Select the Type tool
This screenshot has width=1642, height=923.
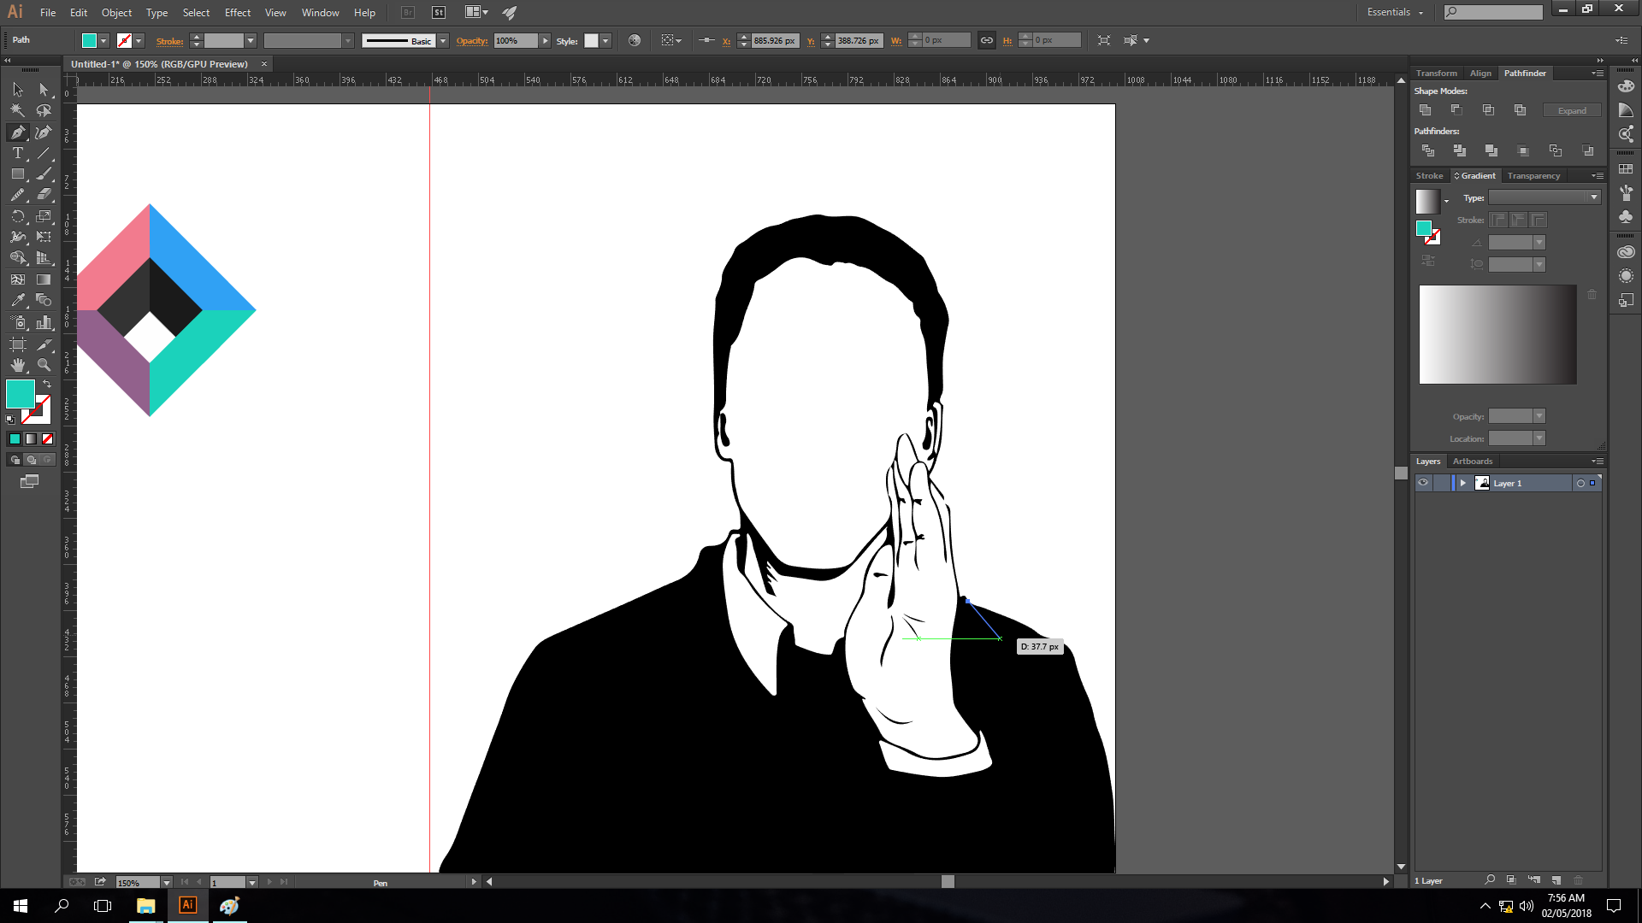coord(18,153)
